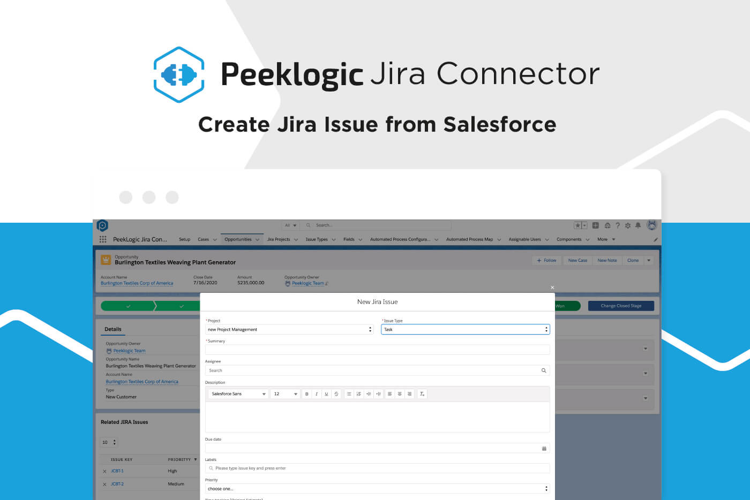Viewport: 750px width, 500px height.
Task: Apply strikethrough formatting to description text
Action: 336,393
